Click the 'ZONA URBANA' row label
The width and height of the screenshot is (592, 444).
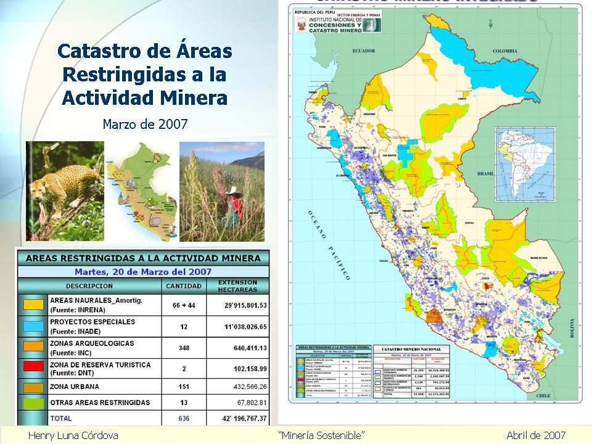(x=75, y=387)
